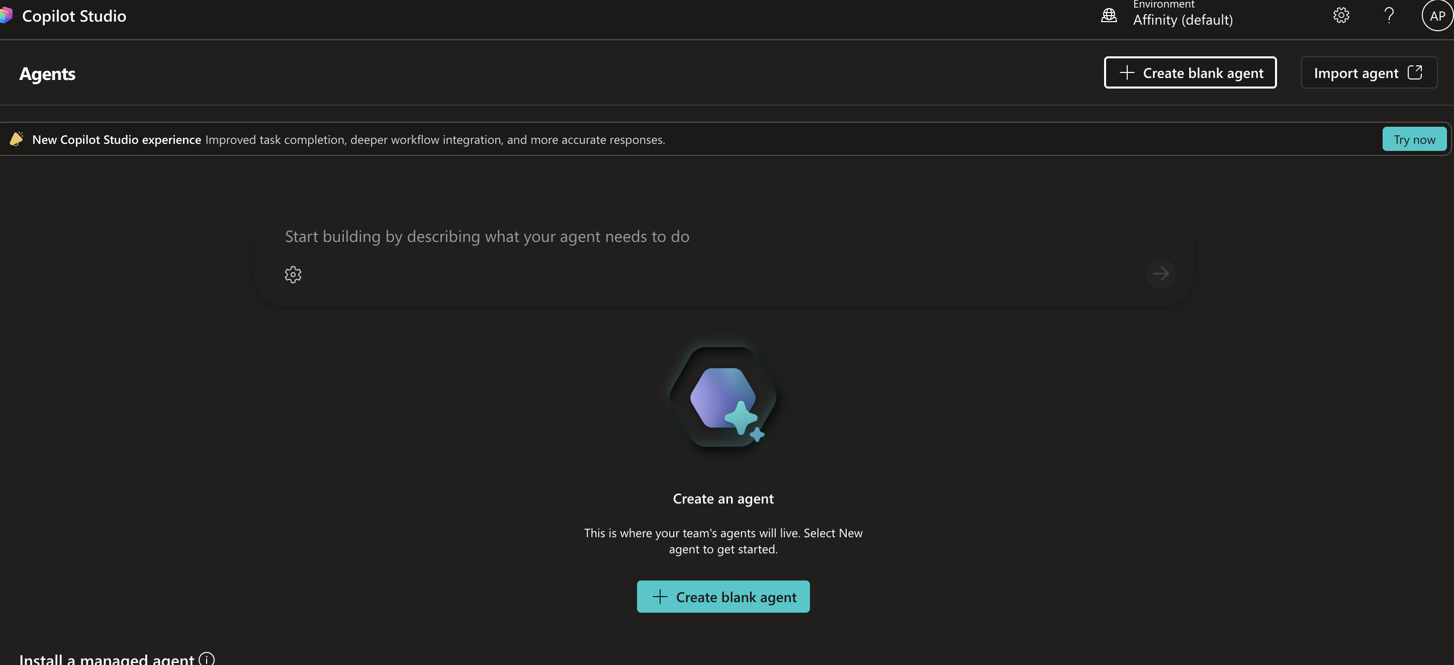Image resolution: width=1454 pixels, height=665 pixels.
Task: Click the 'New Copilot Studio experience' banner text
Action: click(x=116, y=139)
